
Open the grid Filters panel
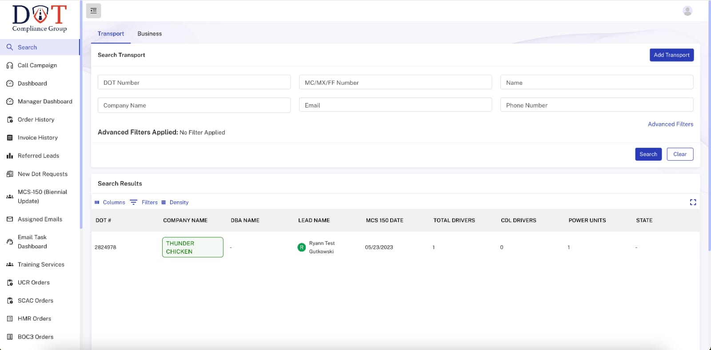pyautogui.click(x=144, y=202)
